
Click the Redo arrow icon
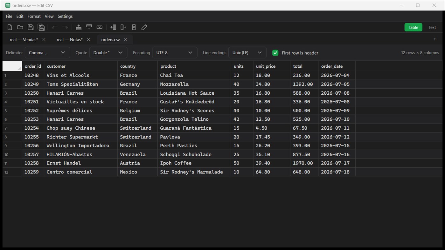pos(65,27)
